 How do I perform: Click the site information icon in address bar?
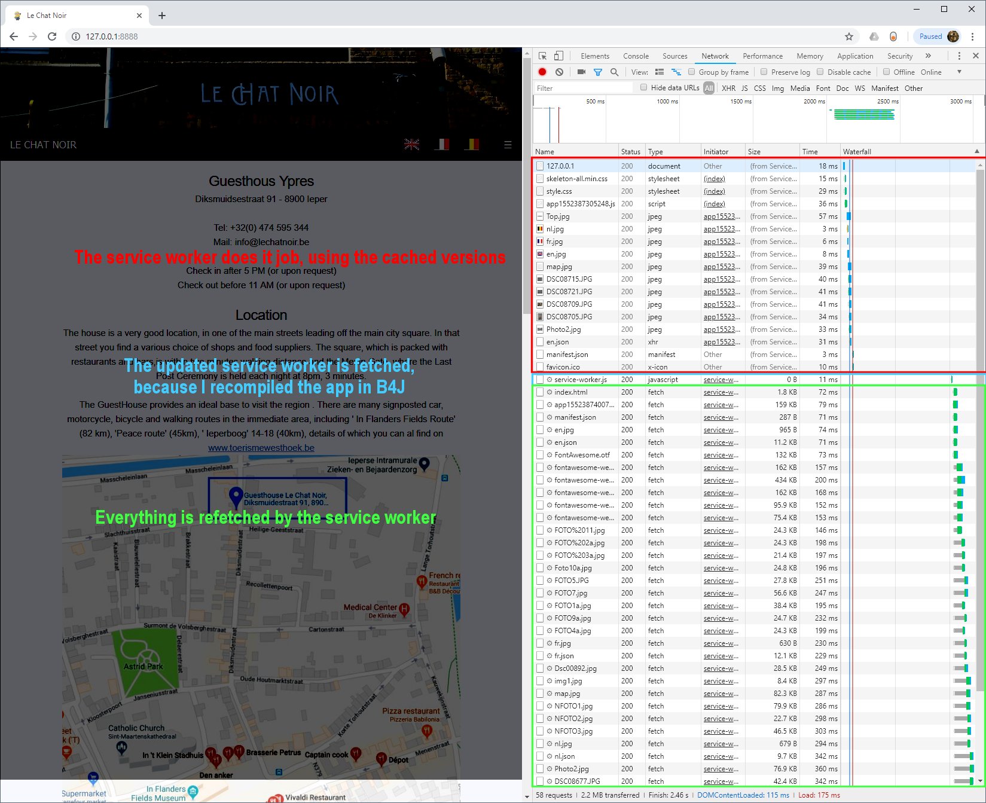(x=76, y=36)
